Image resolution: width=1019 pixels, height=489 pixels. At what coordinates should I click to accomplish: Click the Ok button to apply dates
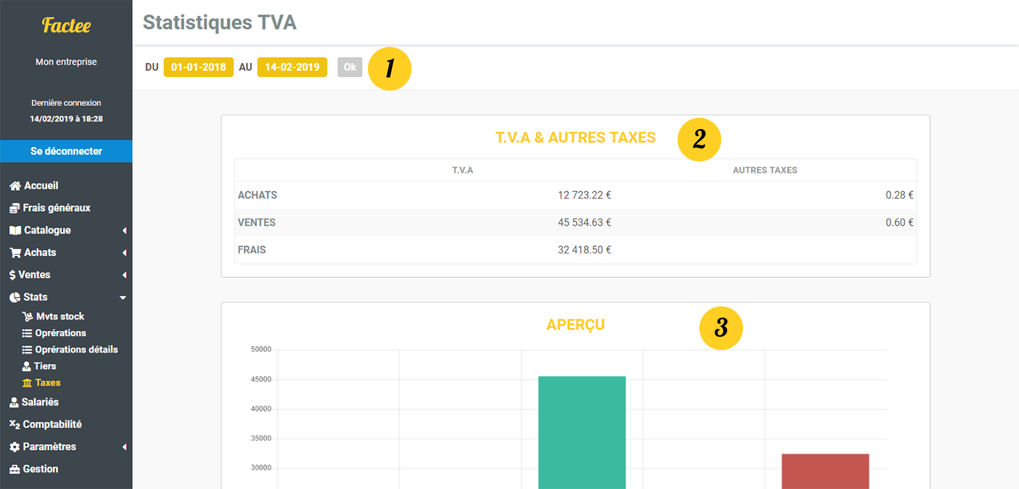349,67
